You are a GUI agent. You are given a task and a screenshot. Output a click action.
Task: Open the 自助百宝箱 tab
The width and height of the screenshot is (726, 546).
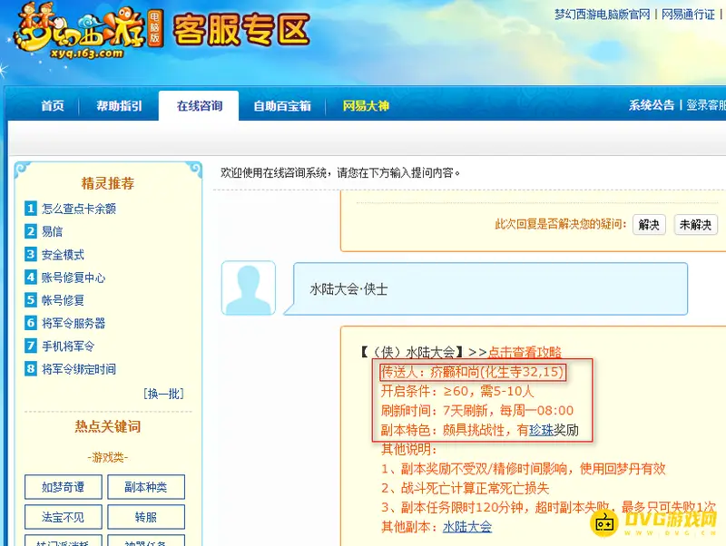pyautogui.click(x=282, y=106)
